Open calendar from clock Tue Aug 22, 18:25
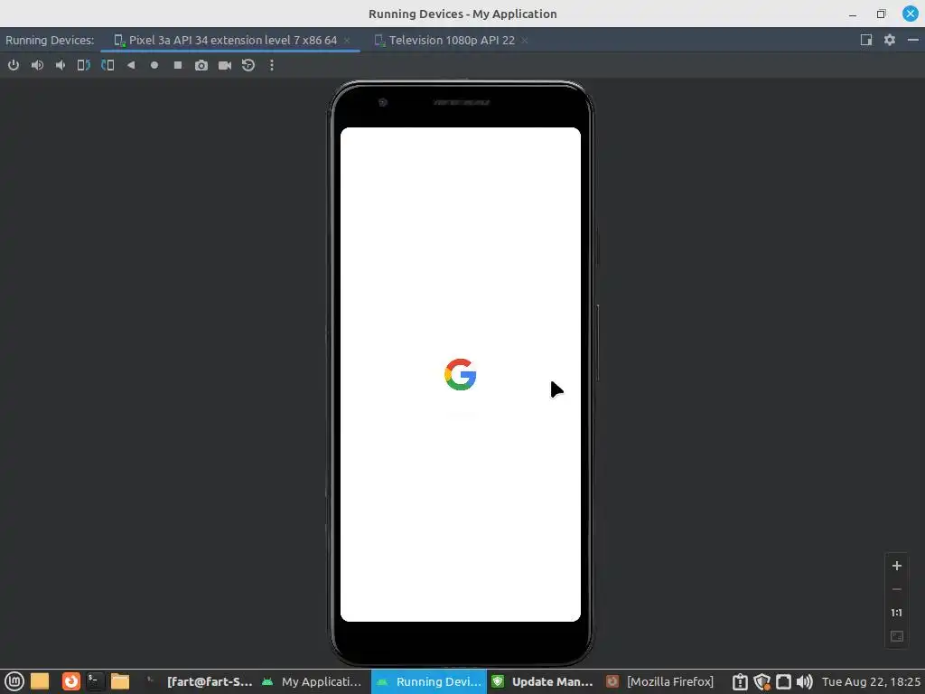This screenshot has width=925, height=694. (x=871, y=681)
